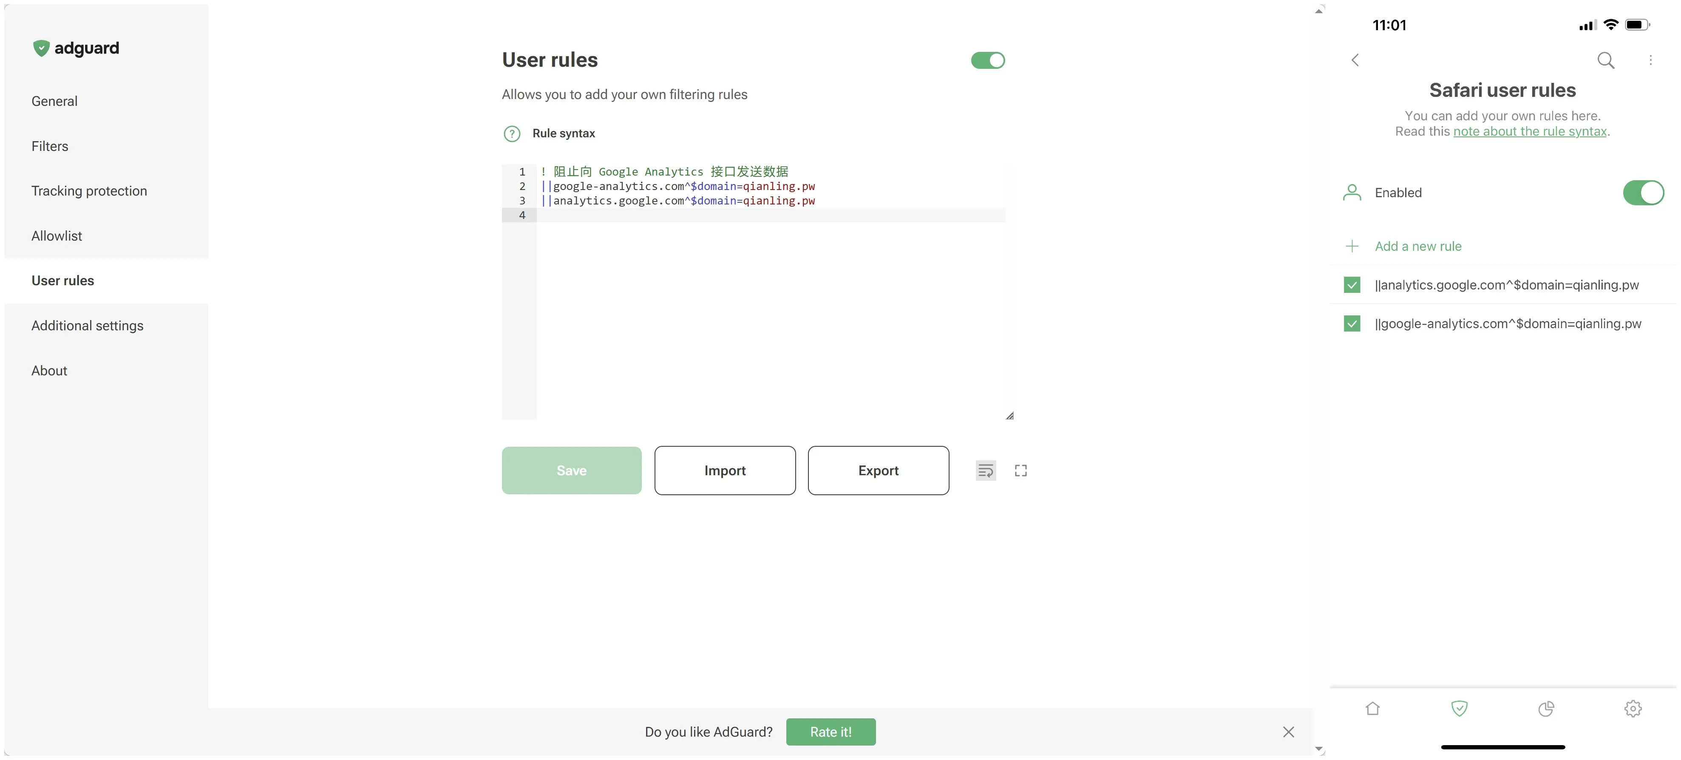Click the user icon beside Enabled
The height and width of the screenshot is (760, 1681).
[x=1352, y=193]
